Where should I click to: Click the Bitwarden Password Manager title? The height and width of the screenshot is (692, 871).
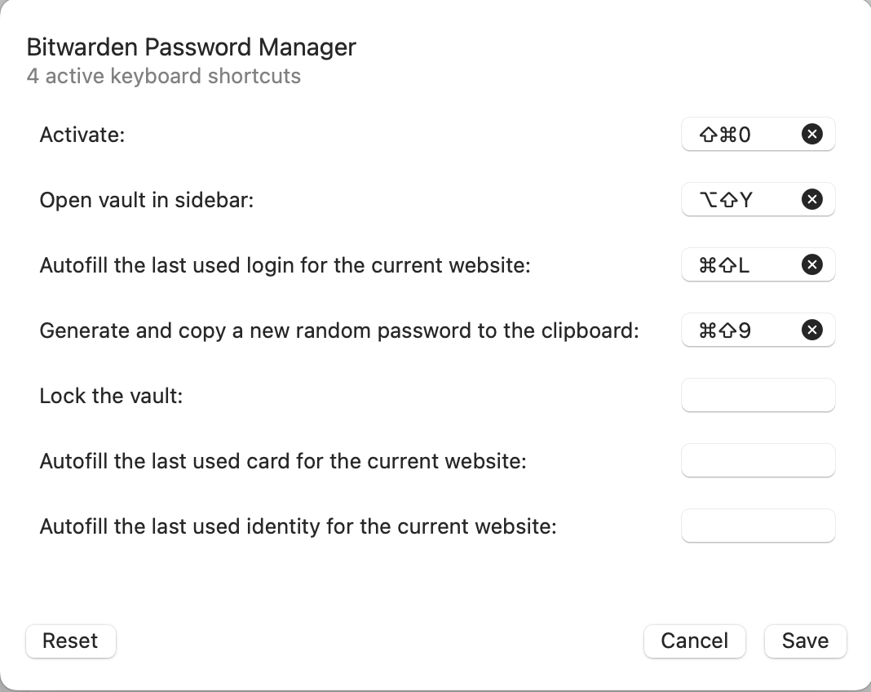[x=191, y=47]
